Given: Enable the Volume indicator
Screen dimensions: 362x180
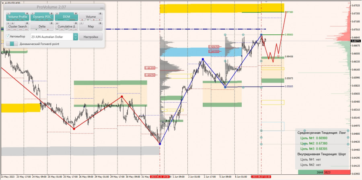Looking at the screenshot, I should click(91, 16).
